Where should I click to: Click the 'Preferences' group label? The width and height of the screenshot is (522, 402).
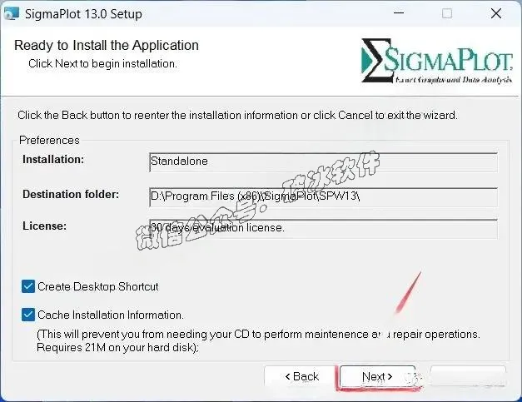click(49, 140)
